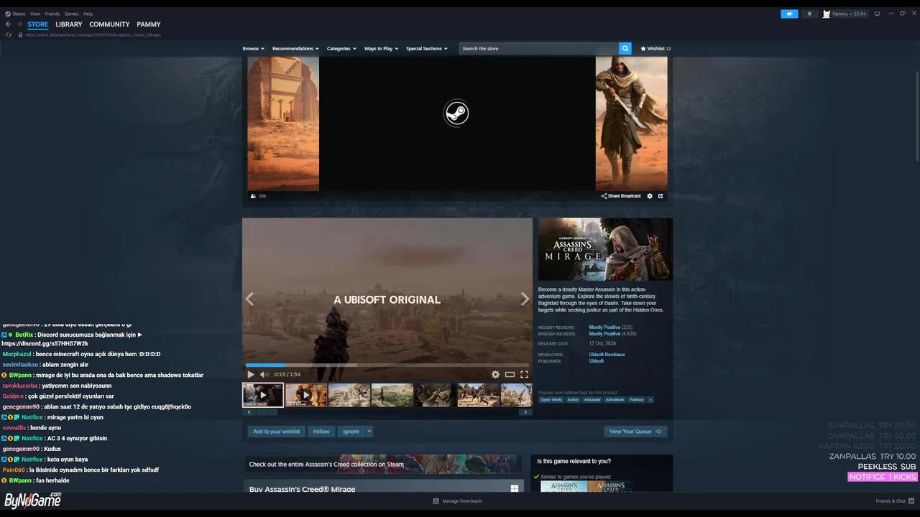Show previous media with left carousel arrow
Viewport: 920px width, 517px height.
249,299
